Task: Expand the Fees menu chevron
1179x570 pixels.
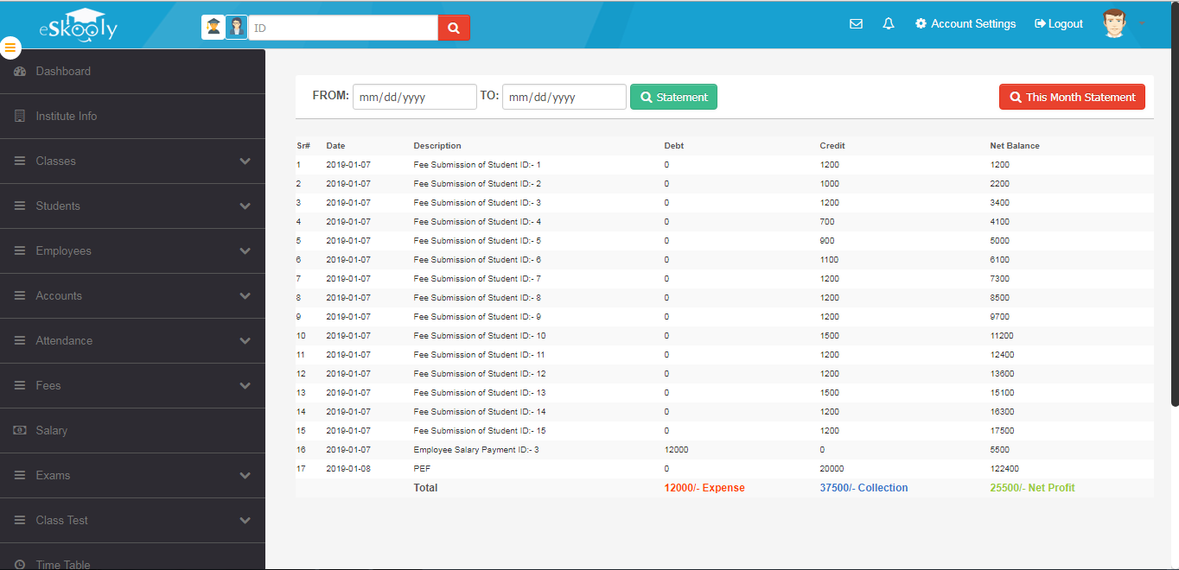Action: (245, 386)
